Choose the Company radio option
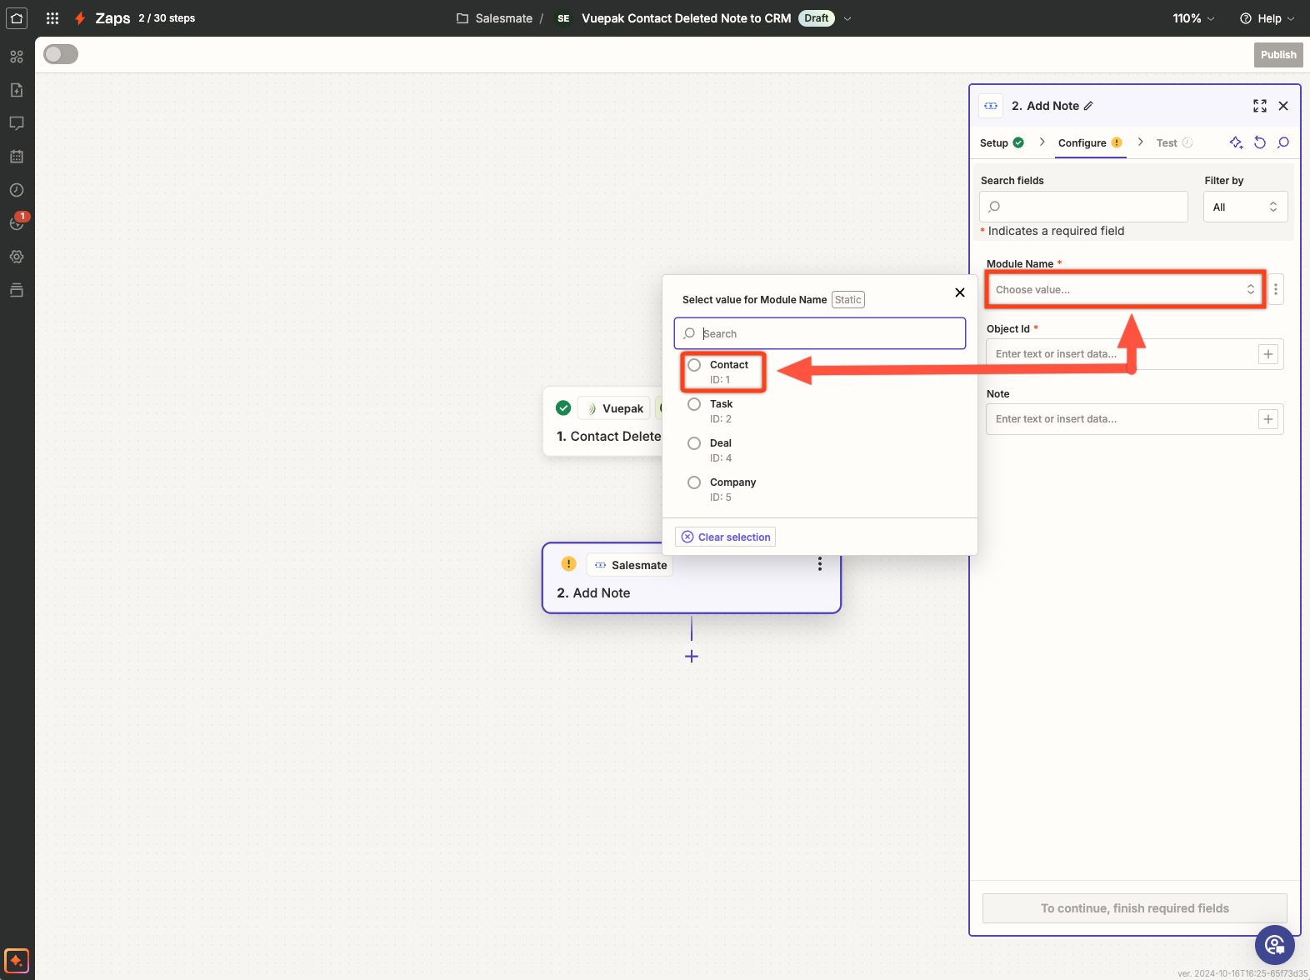1310x980 pixels. [694, 482]
